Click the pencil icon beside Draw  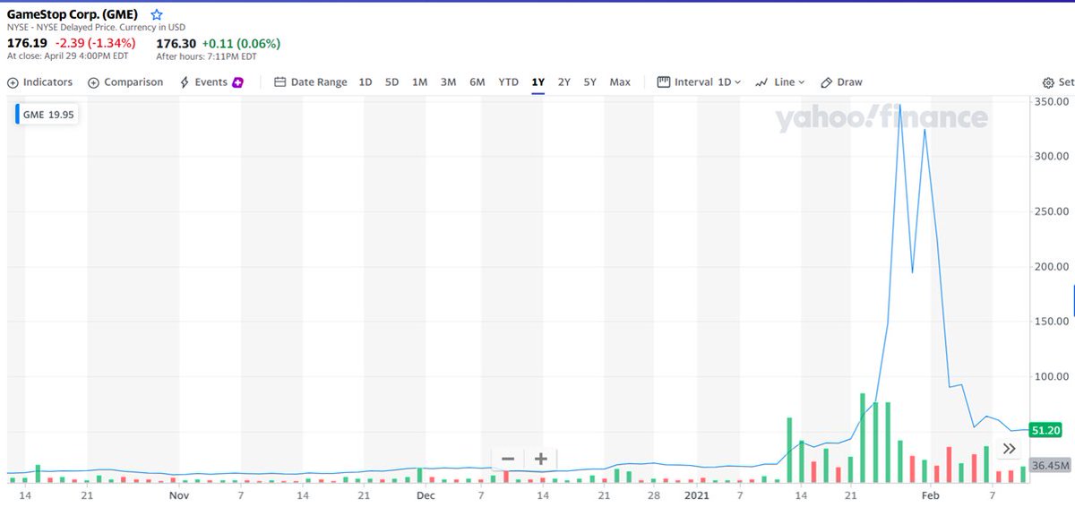[826, 82]
